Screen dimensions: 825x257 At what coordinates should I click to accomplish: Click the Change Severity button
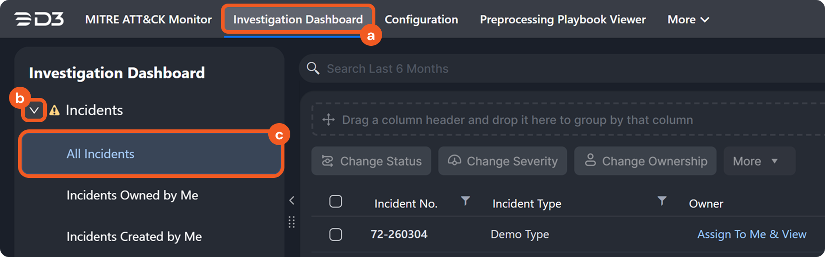(502, 161)
